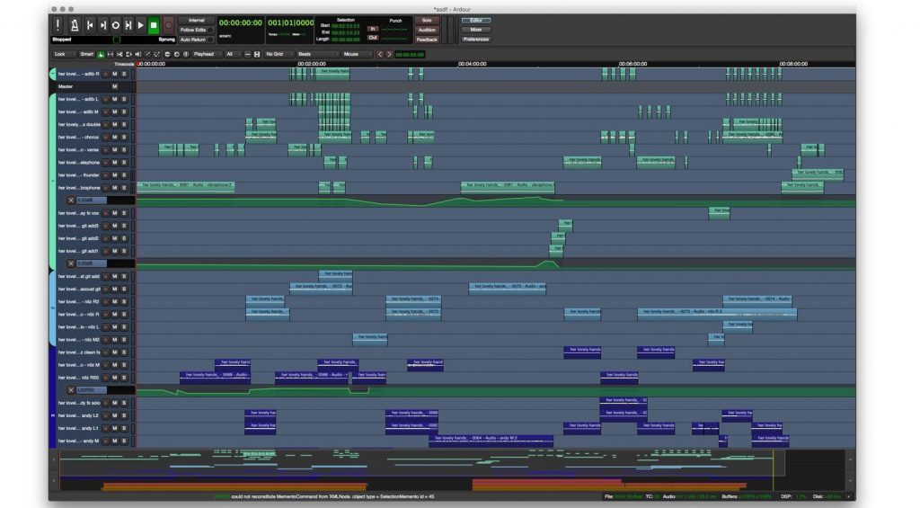Image resolution: width=920 pixels, height=508 pixels.
Task: Open sync source Internal button
Action: (196, 20)
